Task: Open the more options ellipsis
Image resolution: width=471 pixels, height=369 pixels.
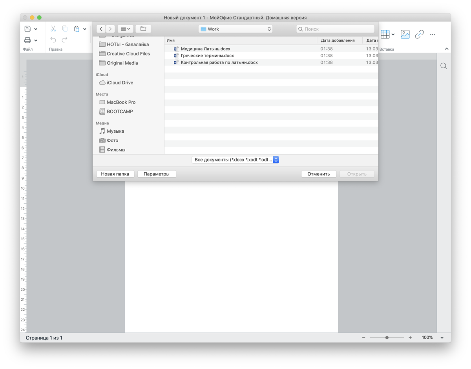Action: [433, 35]
